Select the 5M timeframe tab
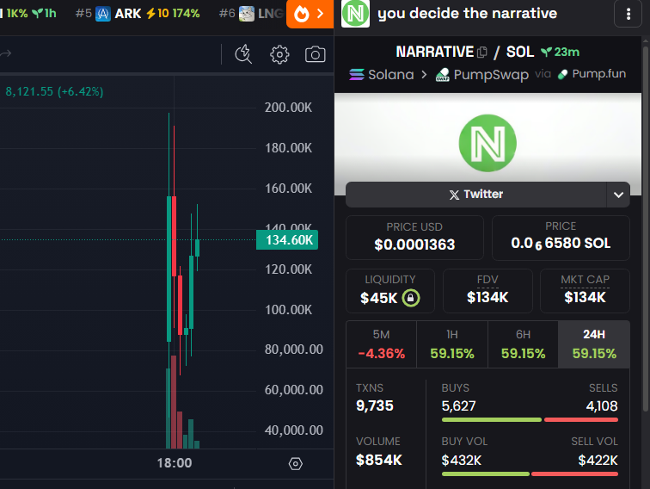This screenshot has height=489, width=650. [381, 344]
